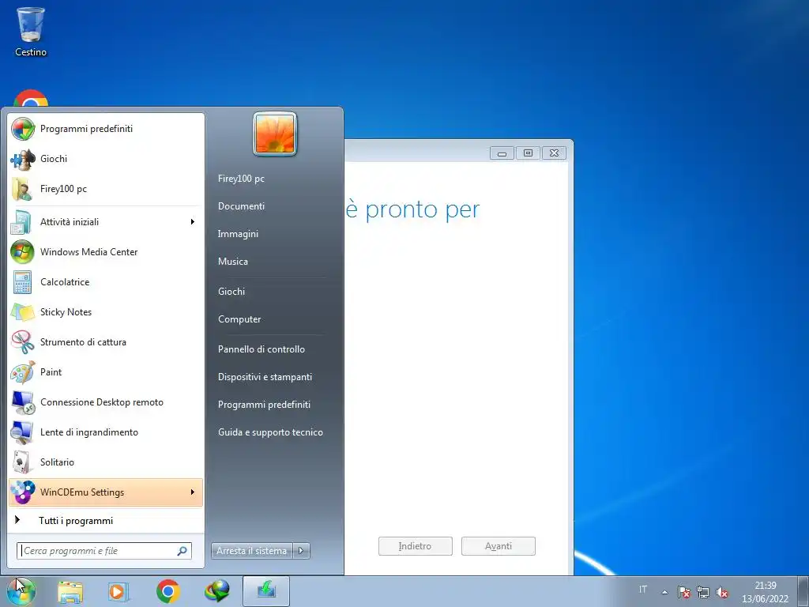Open the Firey100 pc user folder icon
Screen dimensions: 809x607
point(23,189)
